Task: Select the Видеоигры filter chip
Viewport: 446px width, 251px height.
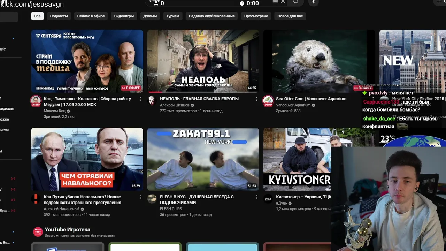Action: [124, 16]
